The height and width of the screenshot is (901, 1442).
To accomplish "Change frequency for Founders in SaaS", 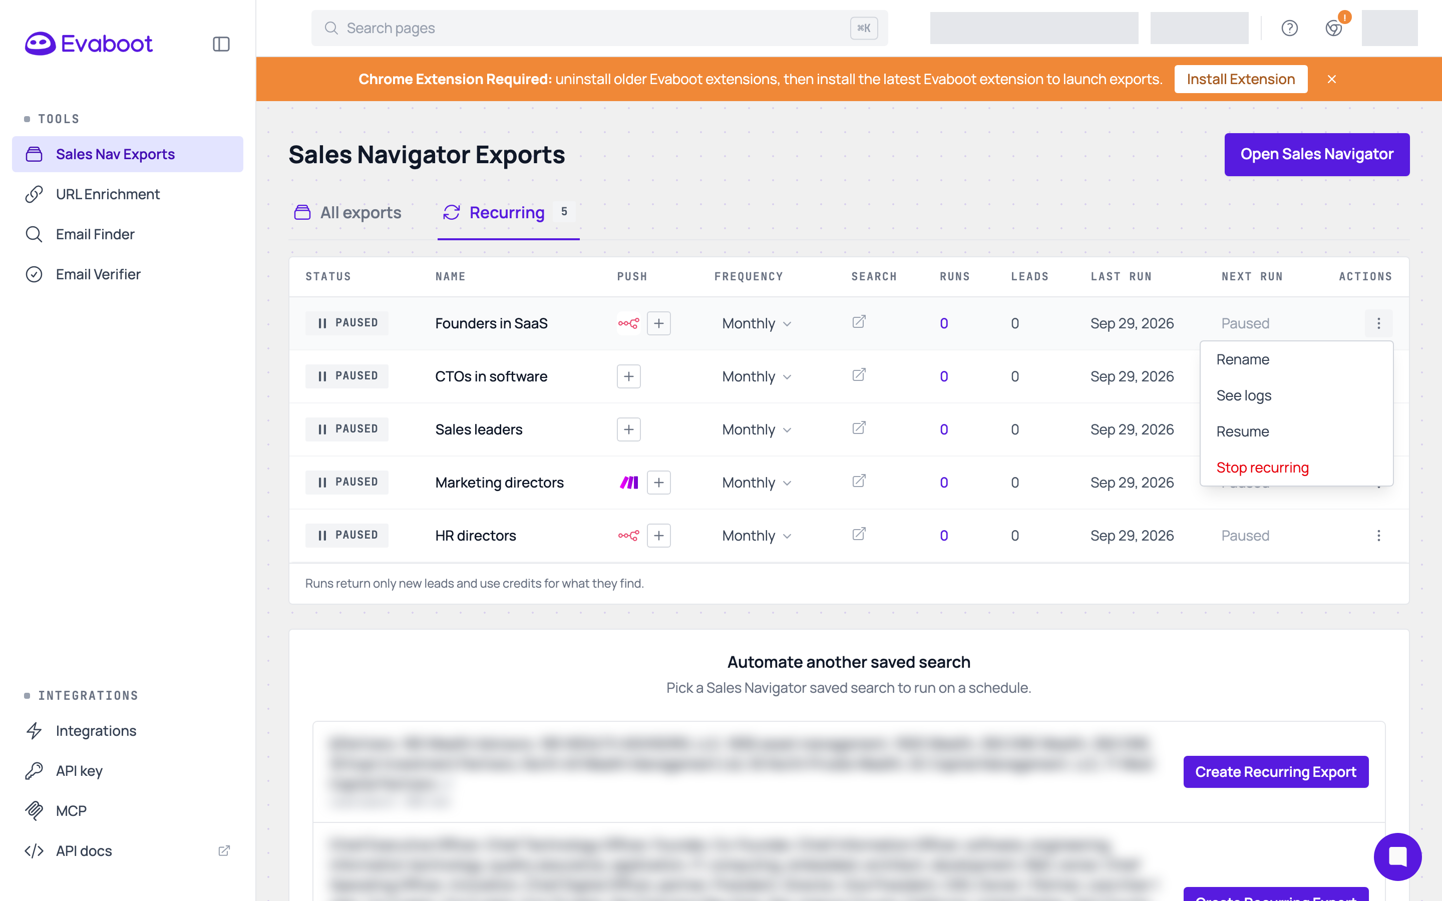I will click(756, 323).
